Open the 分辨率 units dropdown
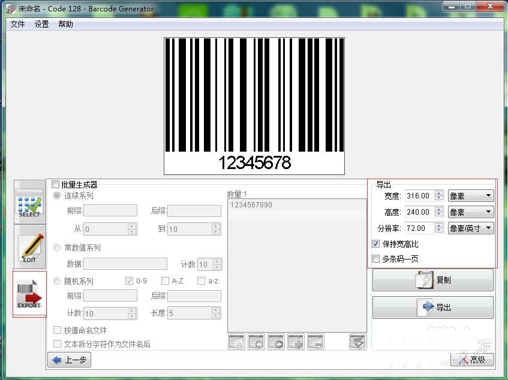This screenshot has width=508, height=380. [x=471, y=228]
